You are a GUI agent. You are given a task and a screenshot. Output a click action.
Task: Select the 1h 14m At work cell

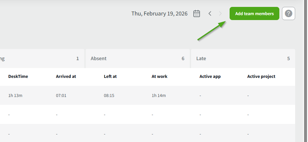pos(158,96)
